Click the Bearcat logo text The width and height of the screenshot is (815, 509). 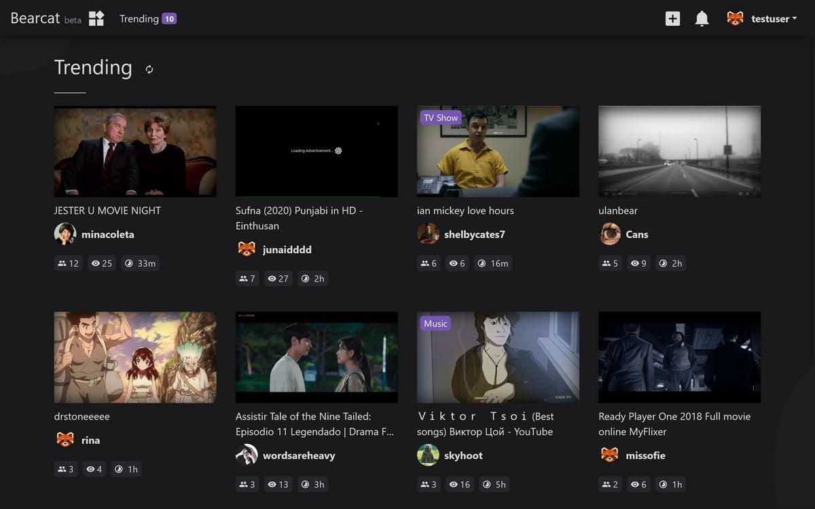click(x=35, y=18)
